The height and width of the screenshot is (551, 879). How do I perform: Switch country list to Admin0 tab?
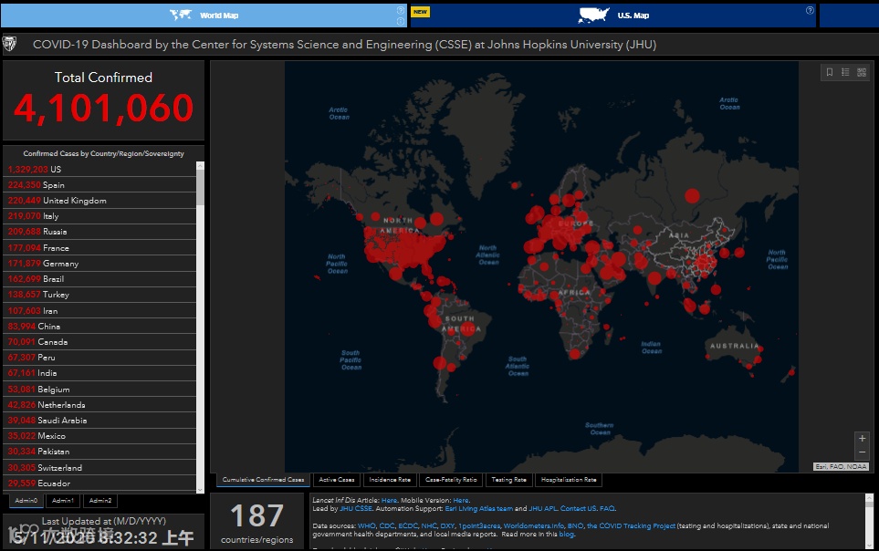click(x=26, y=501)
